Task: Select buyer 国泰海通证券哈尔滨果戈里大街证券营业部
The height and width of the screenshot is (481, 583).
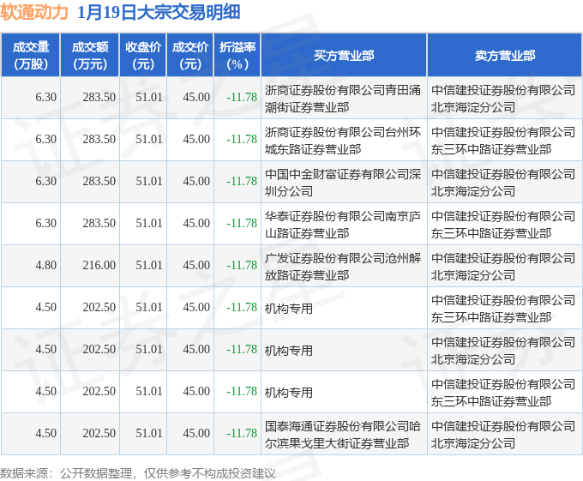Action: (x=343, y=435)
